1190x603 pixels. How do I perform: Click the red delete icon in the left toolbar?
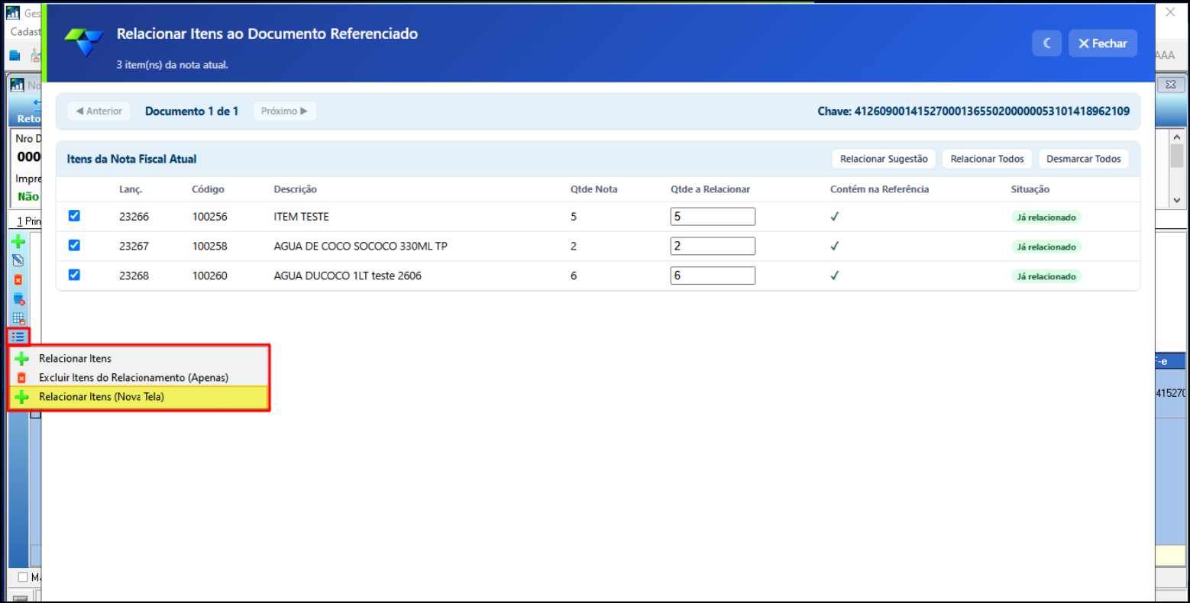point(18,279)
